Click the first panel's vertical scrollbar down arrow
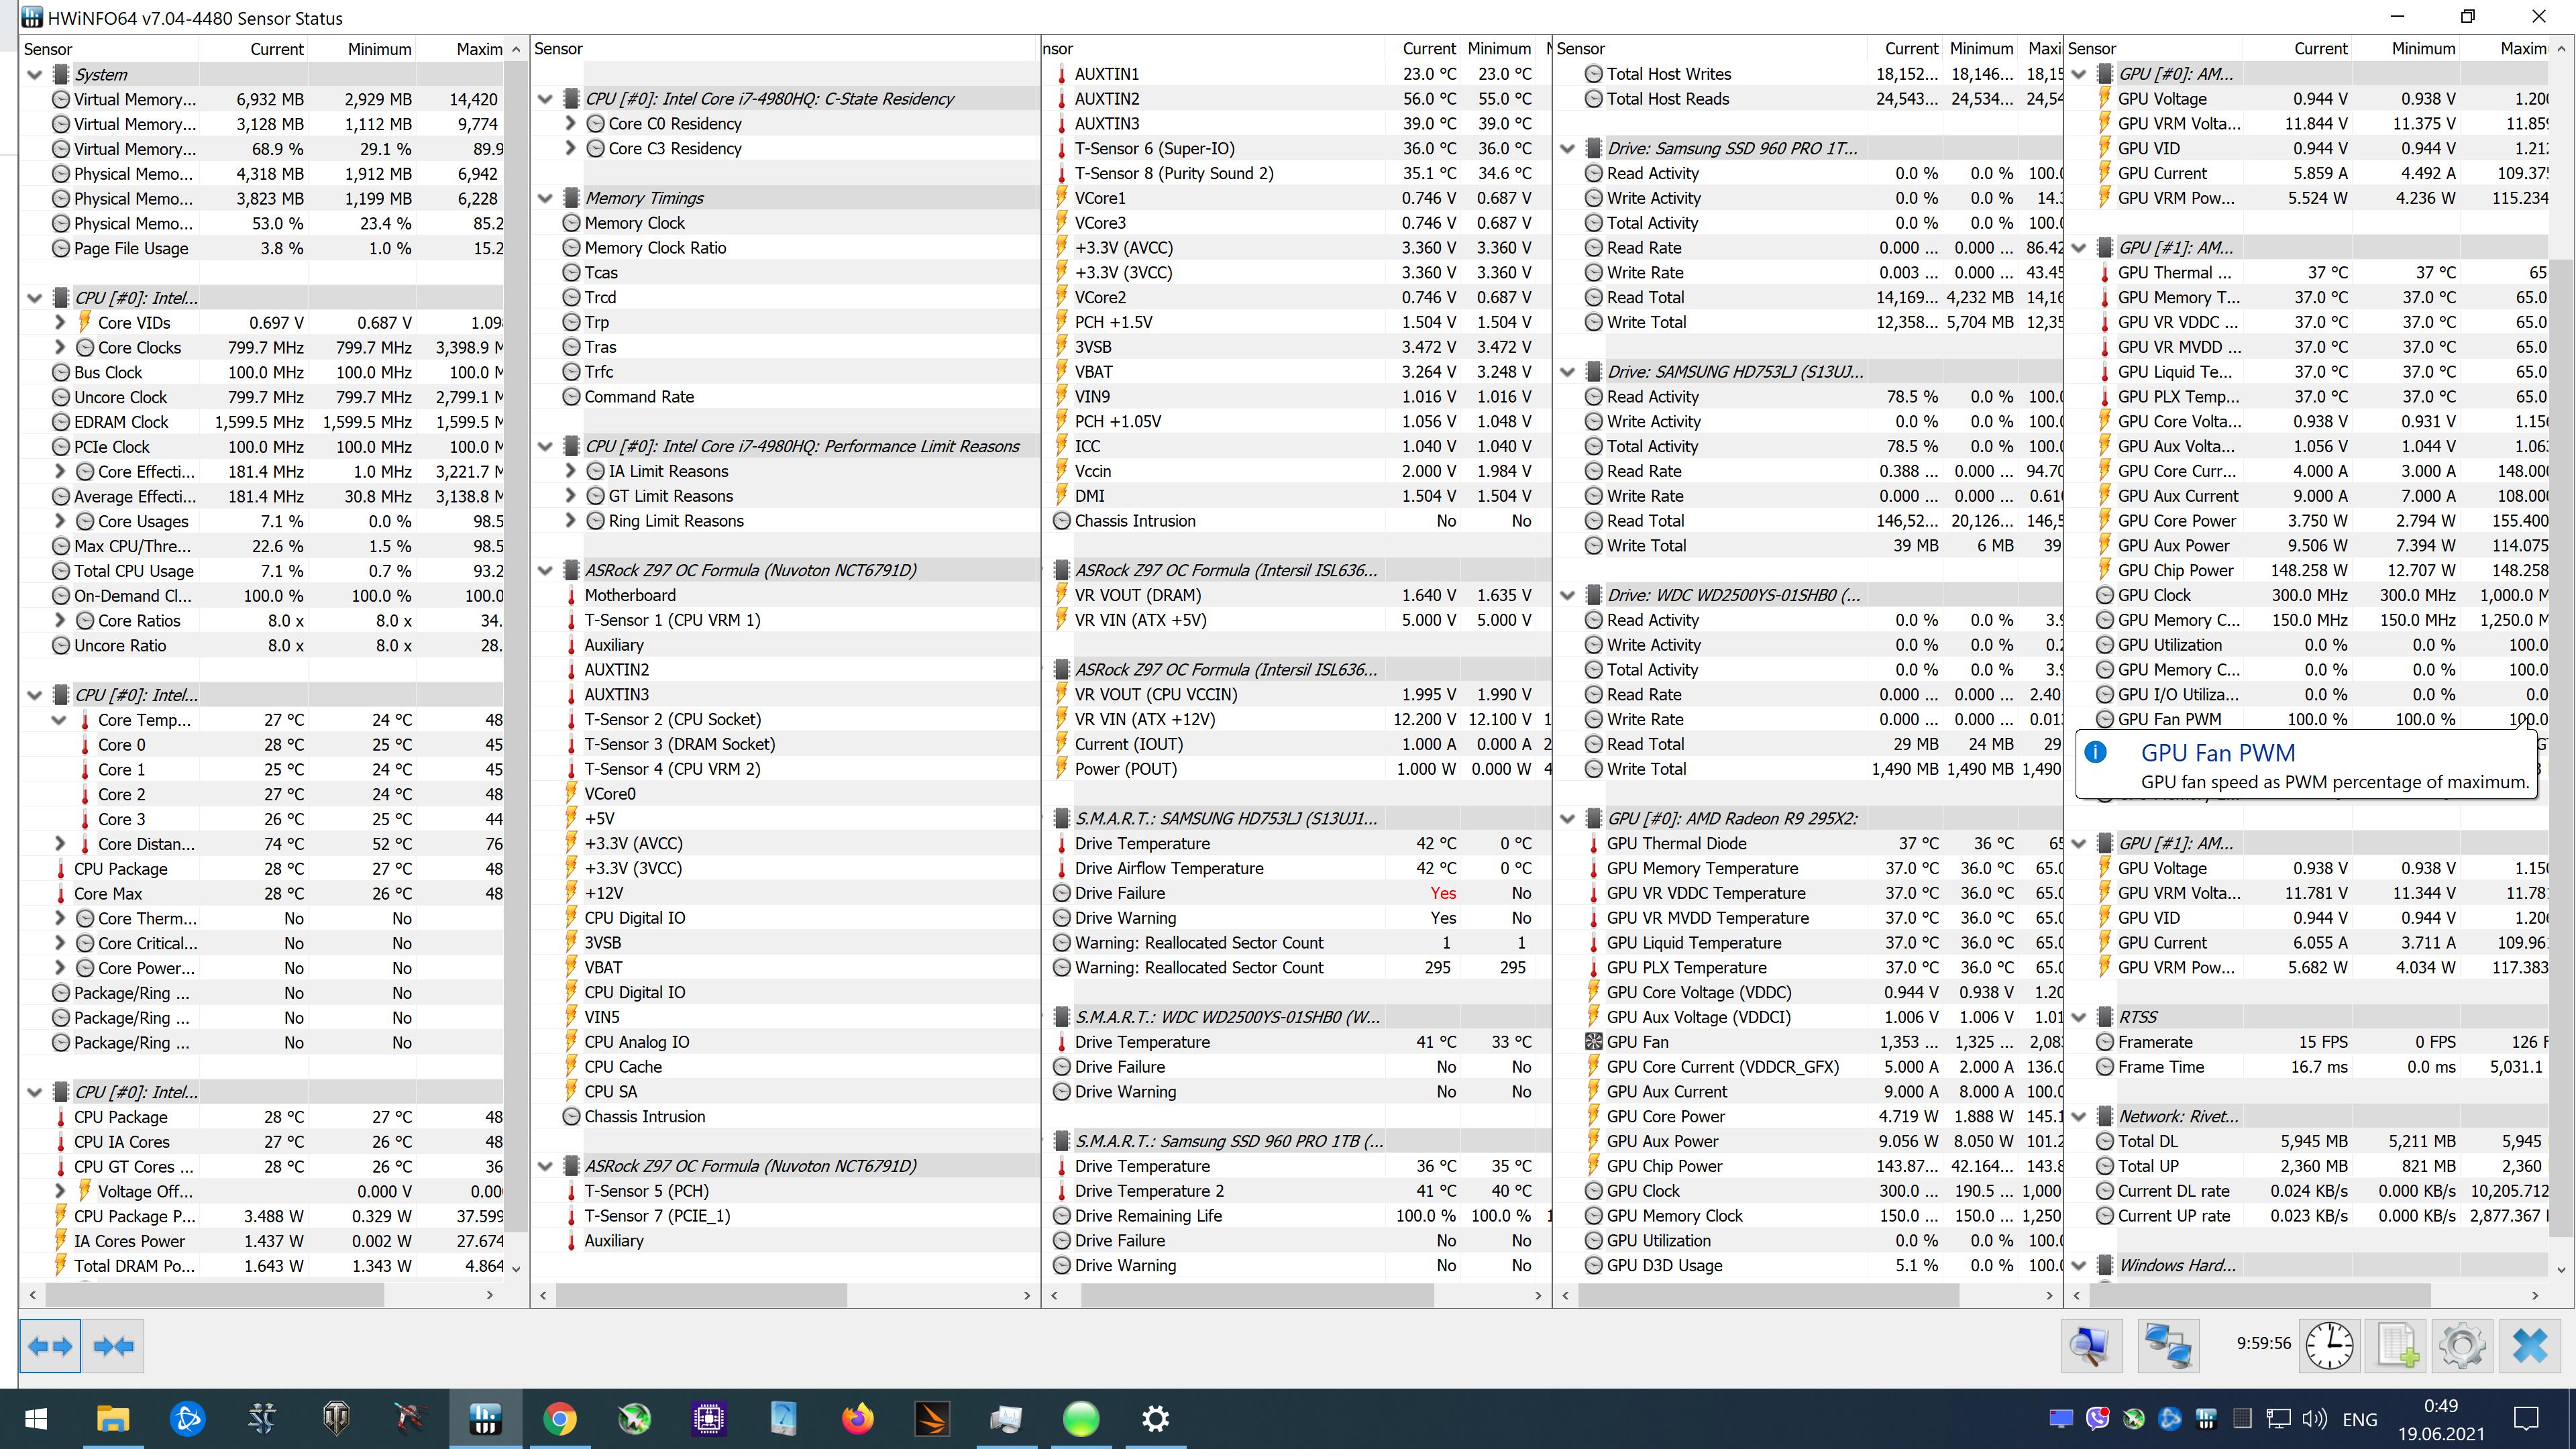 pyautogui.click(x=516, y=1268)
